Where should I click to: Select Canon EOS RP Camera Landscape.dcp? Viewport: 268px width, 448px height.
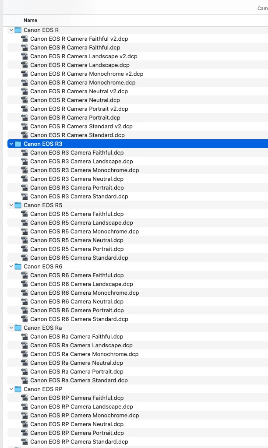click(82, 406)
